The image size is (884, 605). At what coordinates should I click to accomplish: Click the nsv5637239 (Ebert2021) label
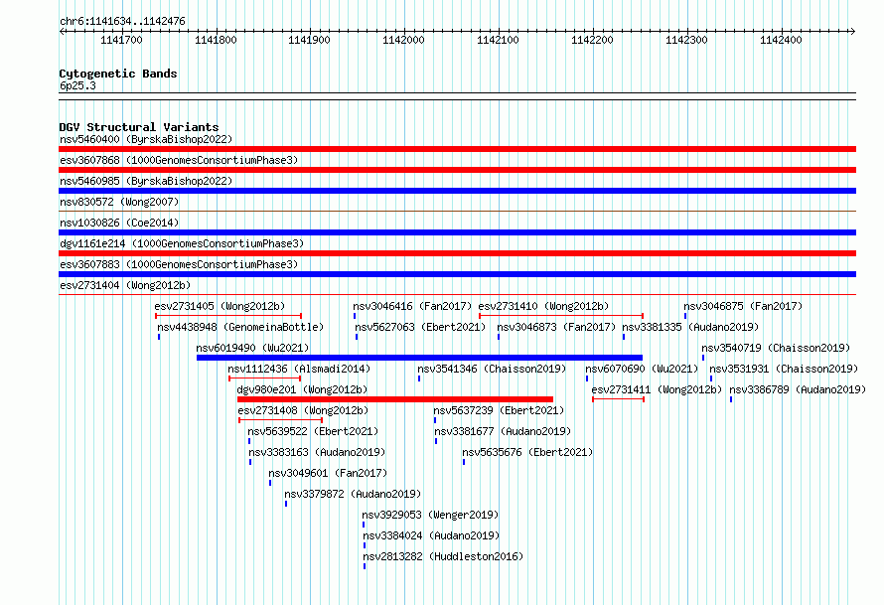499,410
